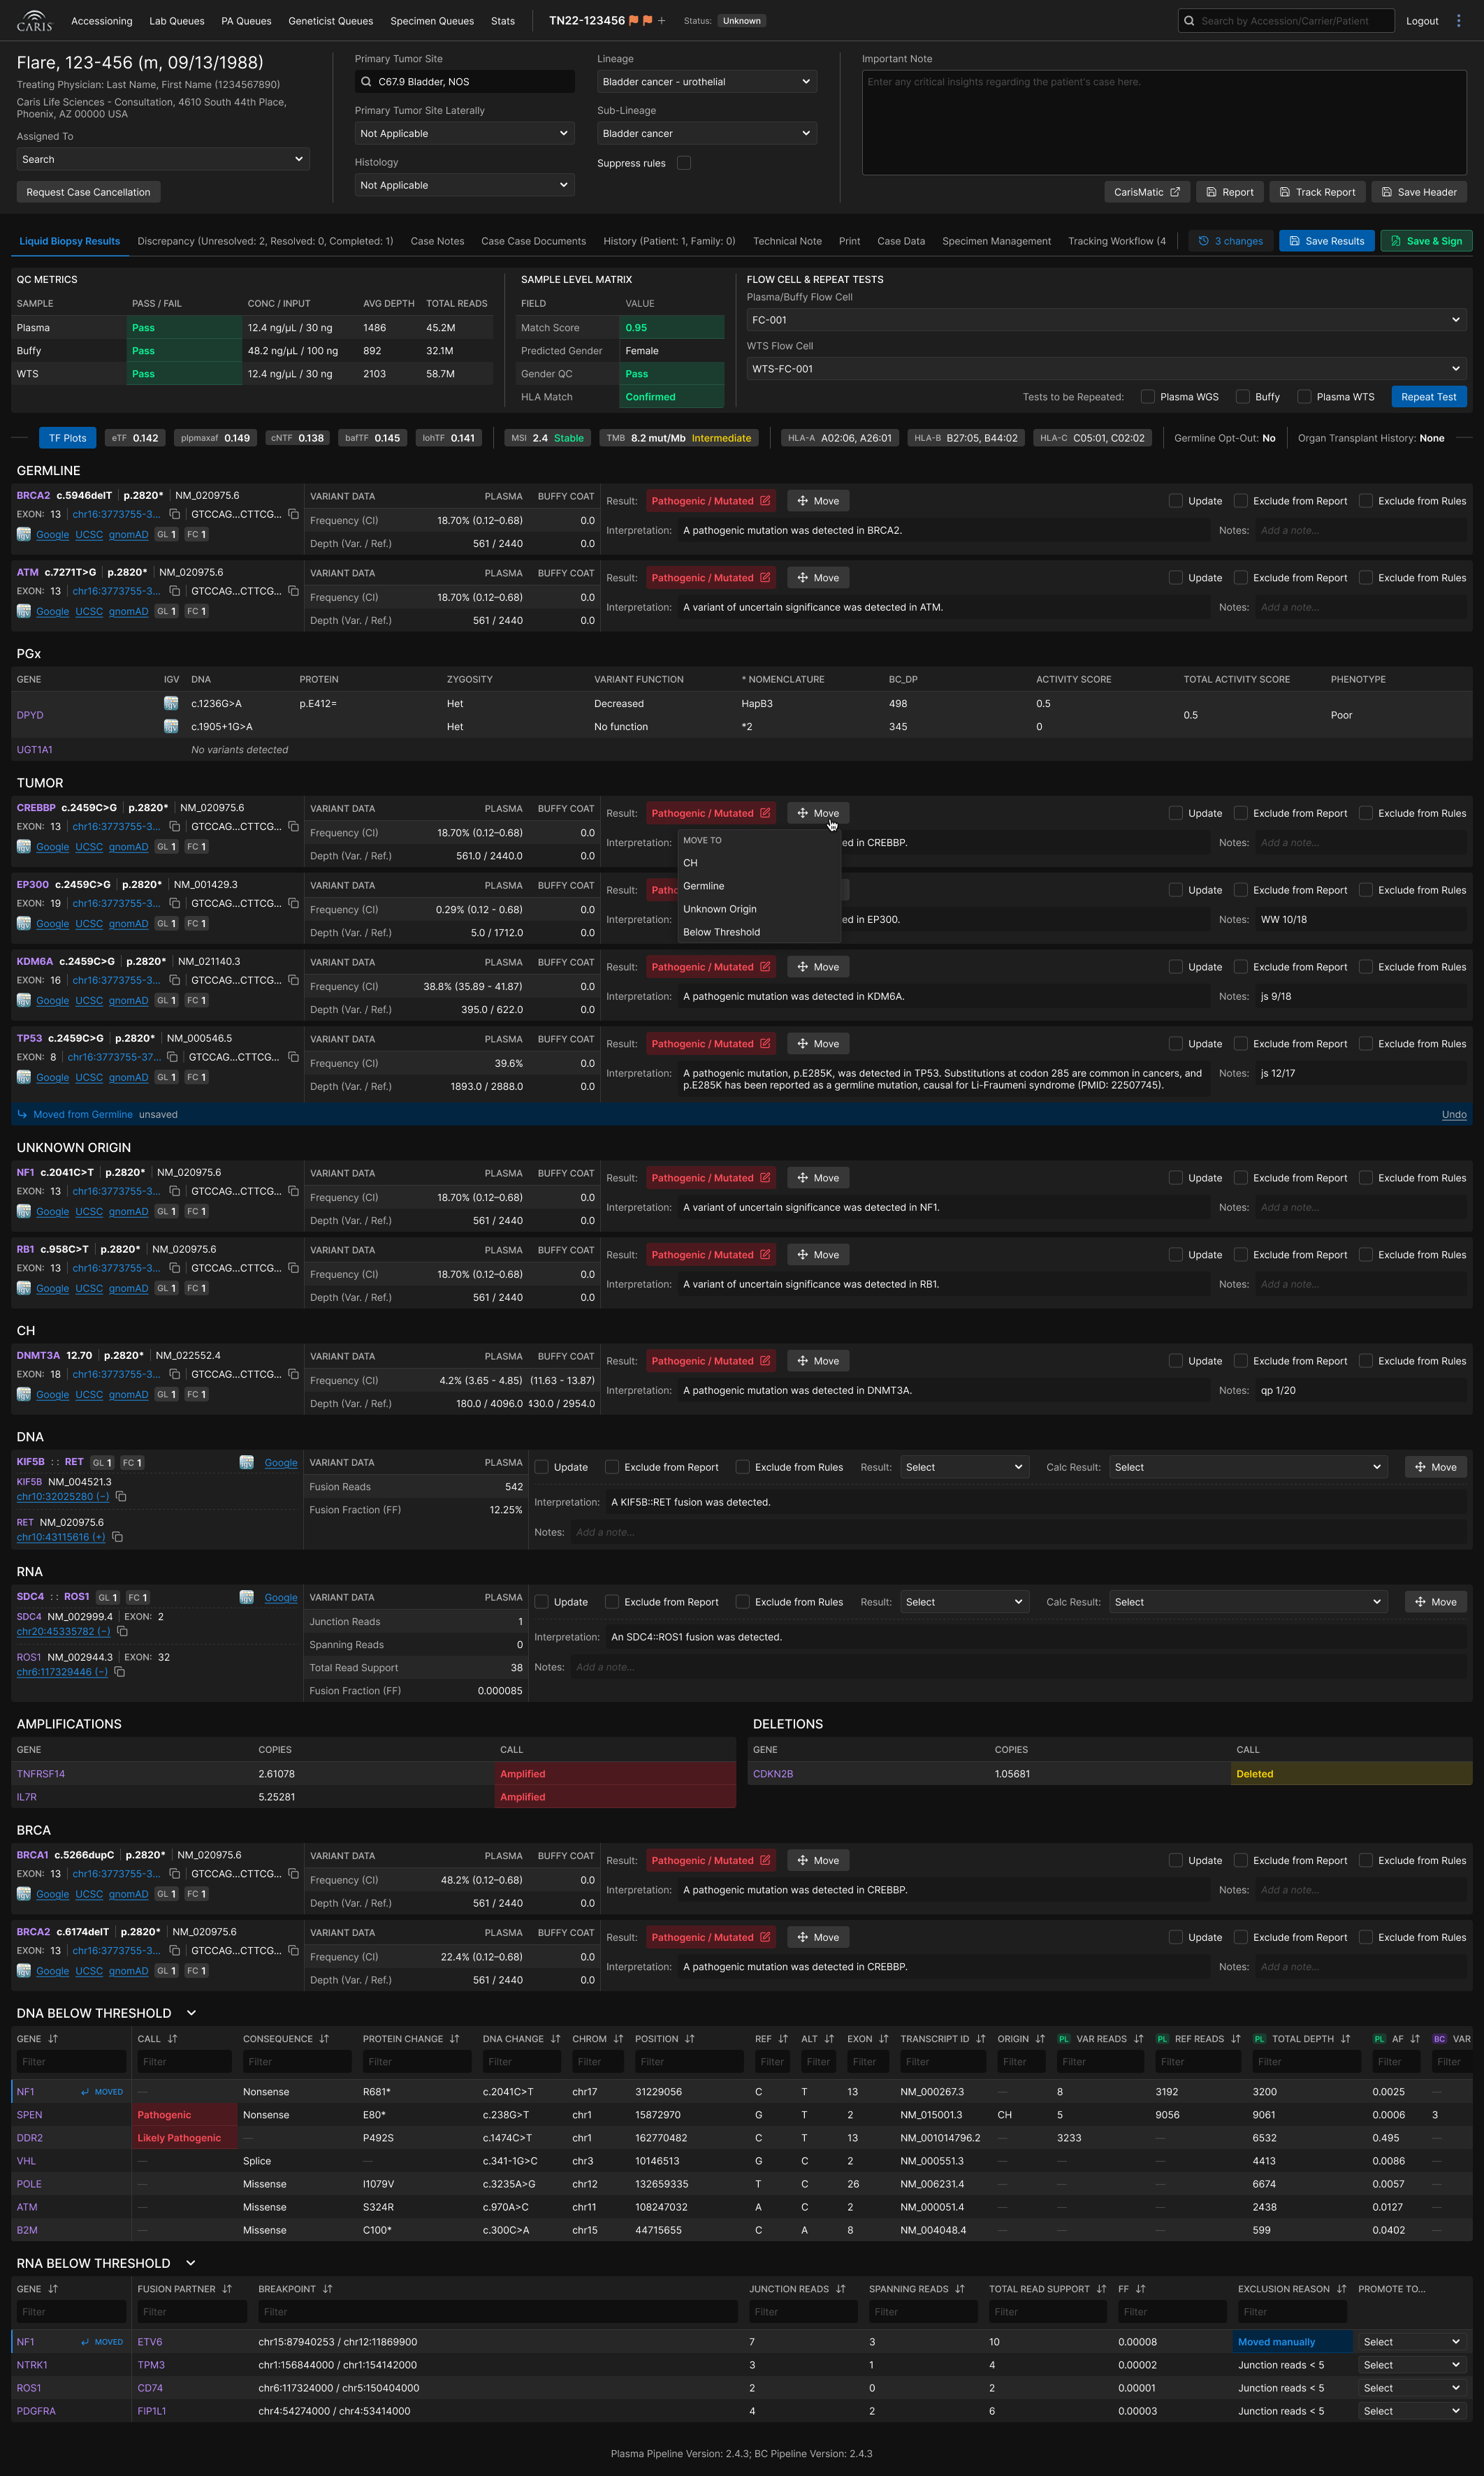Sort DNA Below Threshold table by Gene
The height and width of the screenshot is (2476, 1484).
(x=53, y=2038)
